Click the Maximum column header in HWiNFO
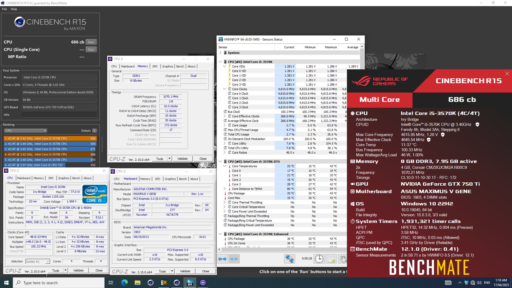Image resolution: width=512 pixels, height=288 pixels. 331,47
